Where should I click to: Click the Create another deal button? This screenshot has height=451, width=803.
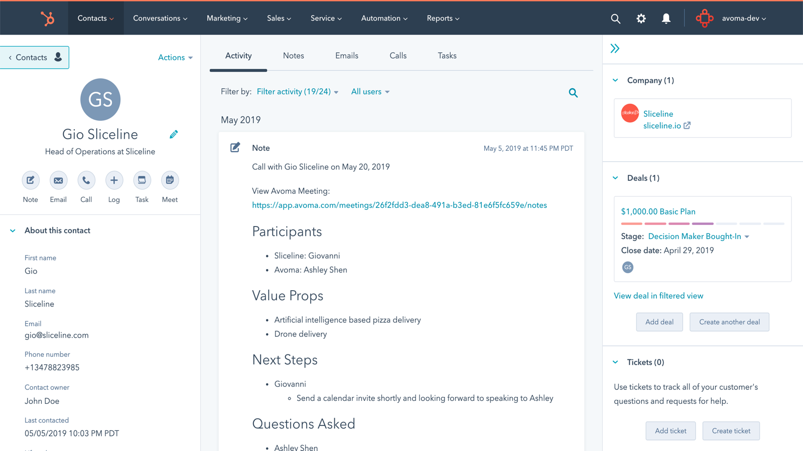pos(729,322)
